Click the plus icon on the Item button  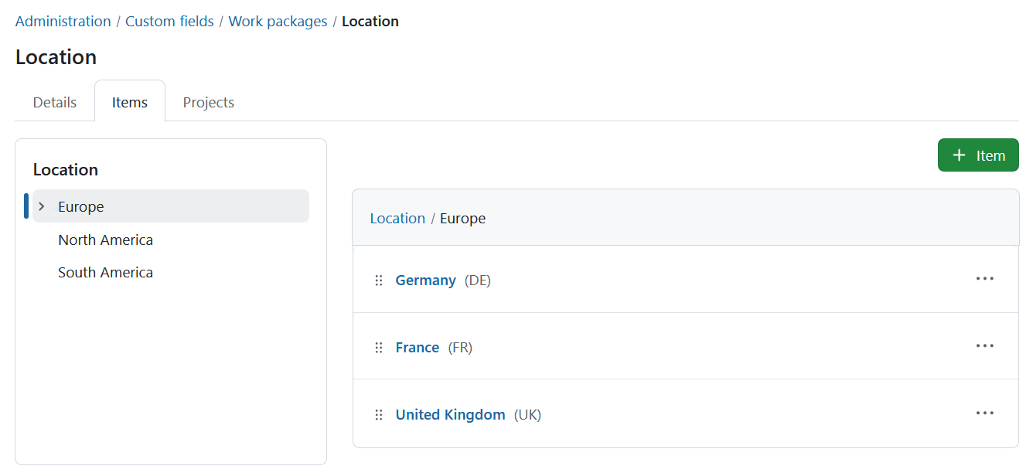coord(961,155)
